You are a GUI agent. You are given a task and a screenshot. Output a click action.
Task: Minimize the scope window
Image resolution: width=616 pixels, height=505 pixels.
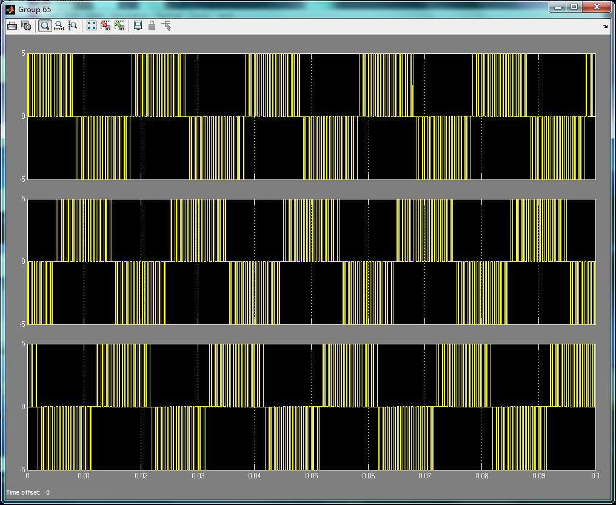(x=557, y=7)
